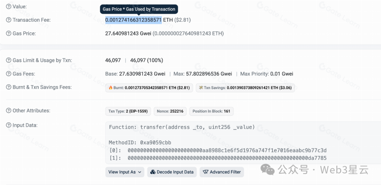
Task: Click help icon next to Value
Action: tap(8, 7)
